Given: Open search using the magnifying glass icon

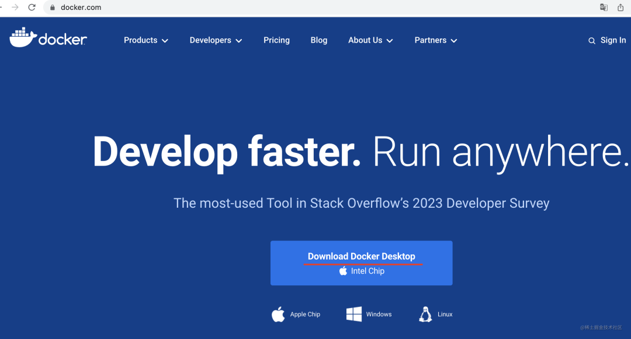Looking at the screenshot, I should (x=591, y=40).
